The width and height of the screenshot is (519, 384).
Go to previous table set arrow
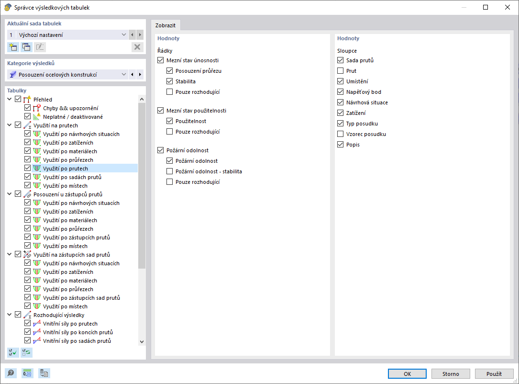[x=132, y=35]
